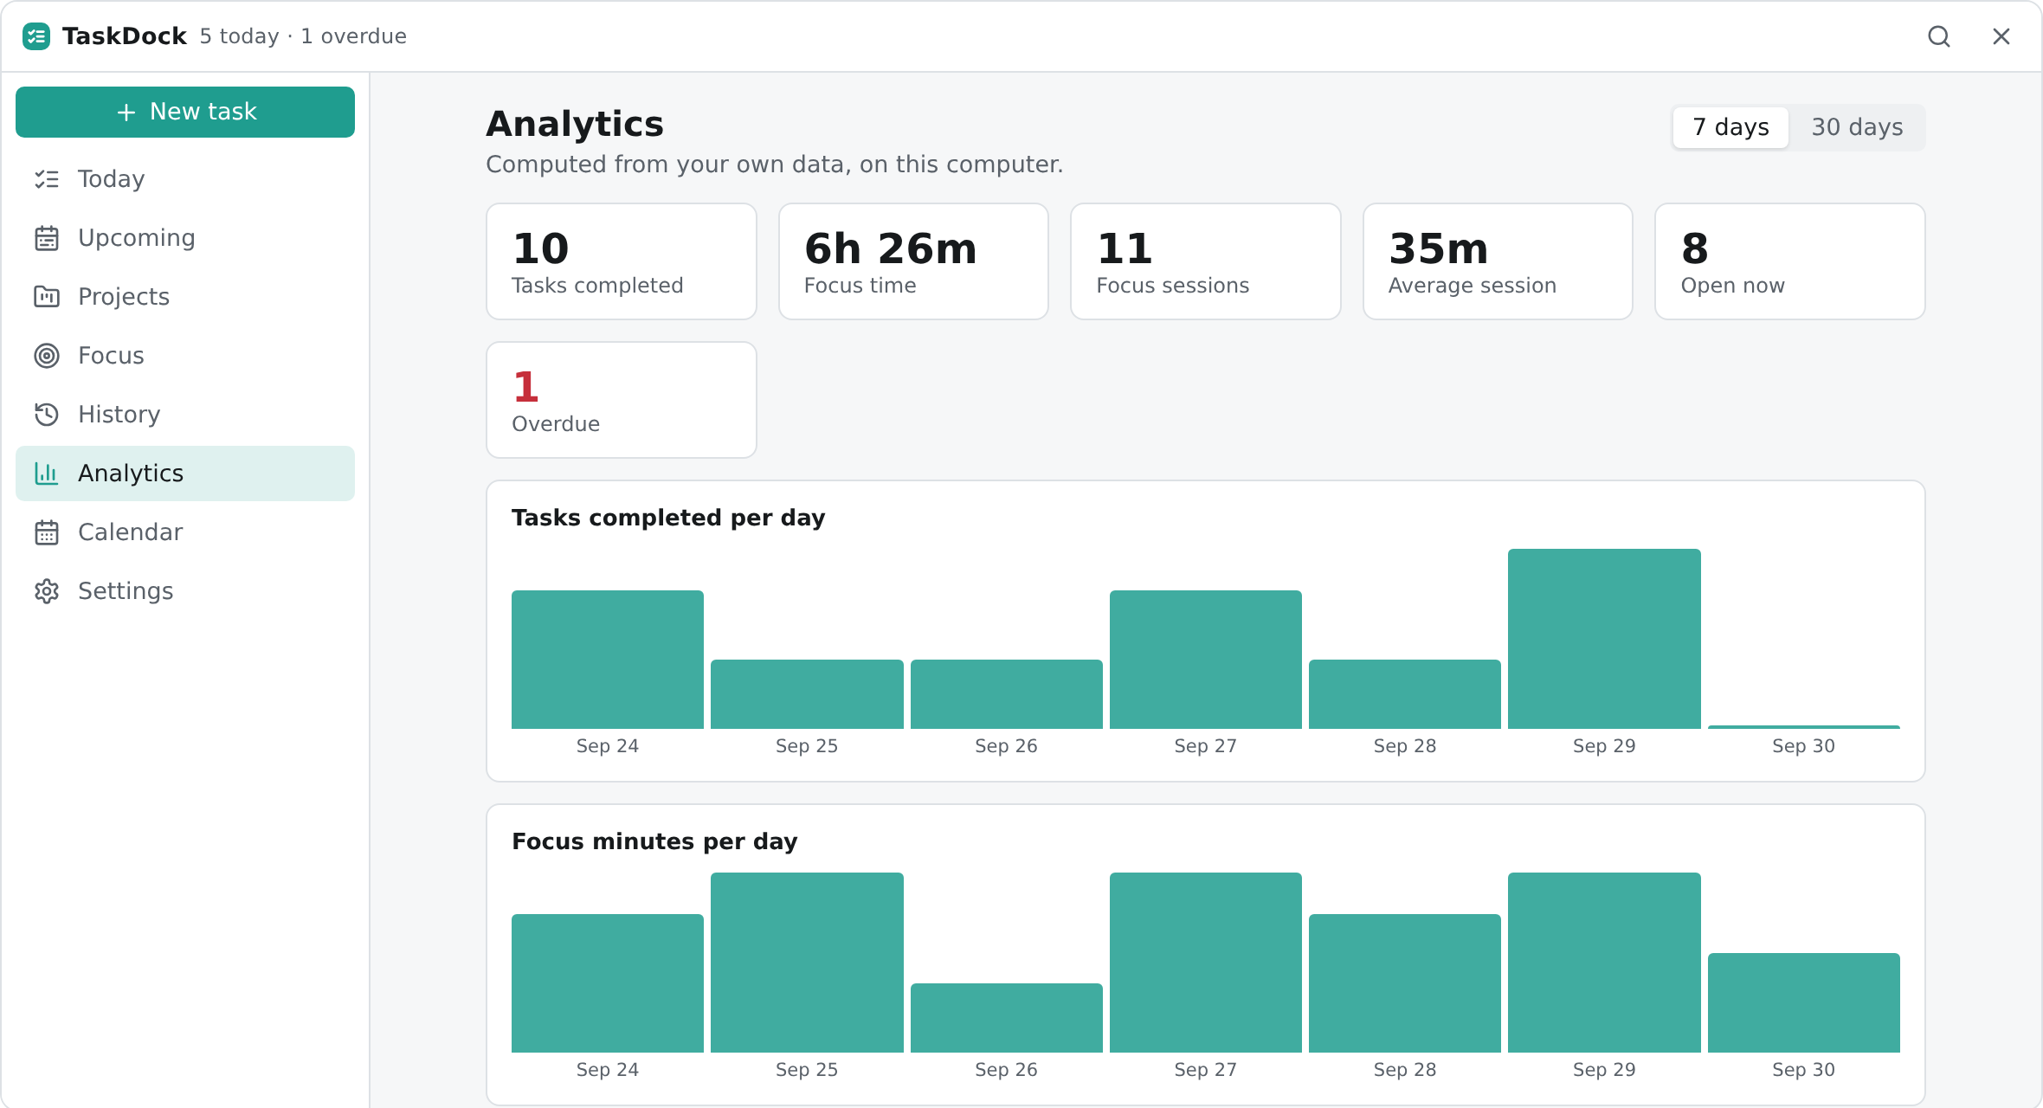This screenshot has height=1108, width=2043.
Task: Click Sep 30 bar in Focus minutes chart
Action: [1804, 1002]
